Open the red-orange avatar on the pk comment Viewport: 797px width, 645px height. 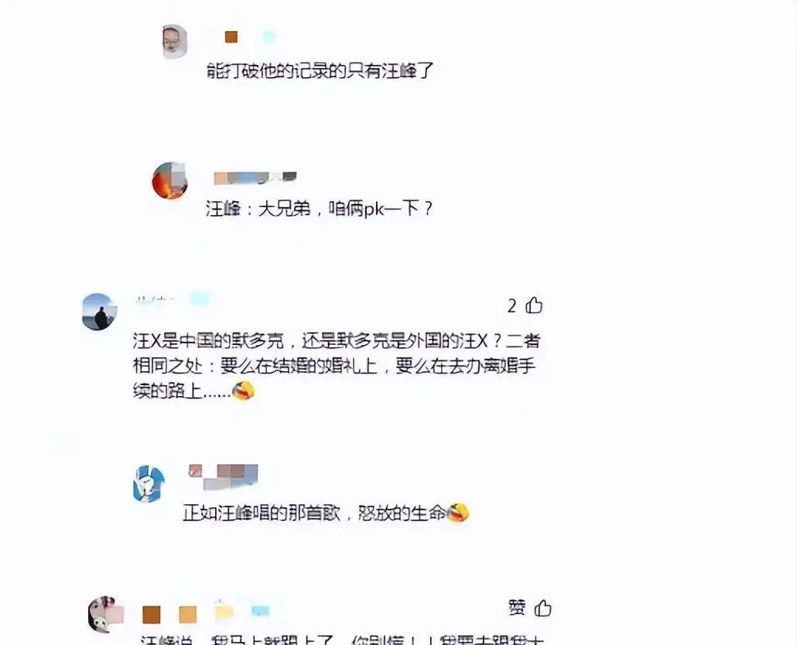point(169,180)
